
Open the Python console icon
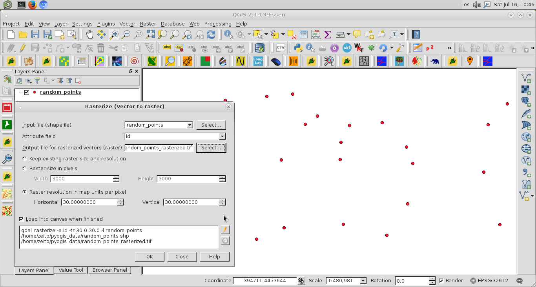(x=298, y=48)
